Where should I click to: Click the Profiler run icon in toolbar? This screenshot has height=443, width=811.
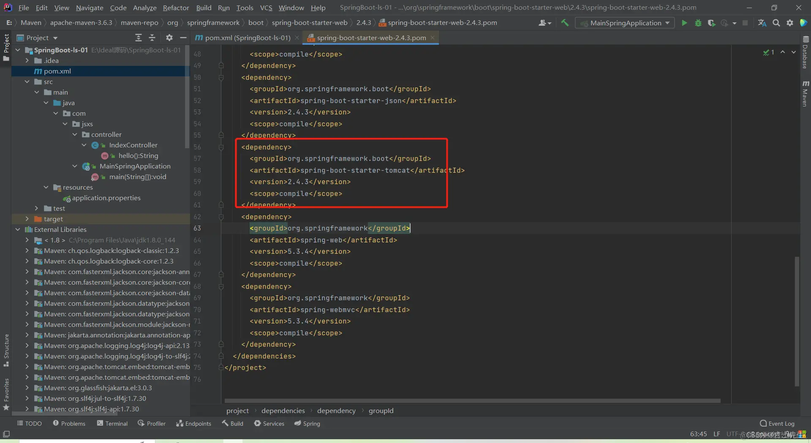click(x=725, y=23)
